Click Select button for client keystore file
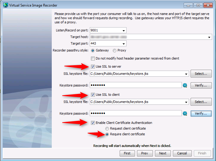Image resolution: width=216 pixels, height=161 pixels. click(x=201, y=102)
